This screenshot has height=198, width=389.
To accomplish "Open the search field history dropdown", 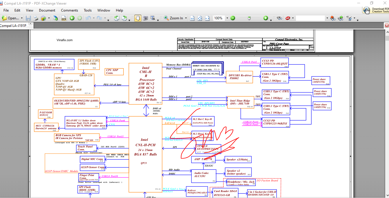I will 327,18.
